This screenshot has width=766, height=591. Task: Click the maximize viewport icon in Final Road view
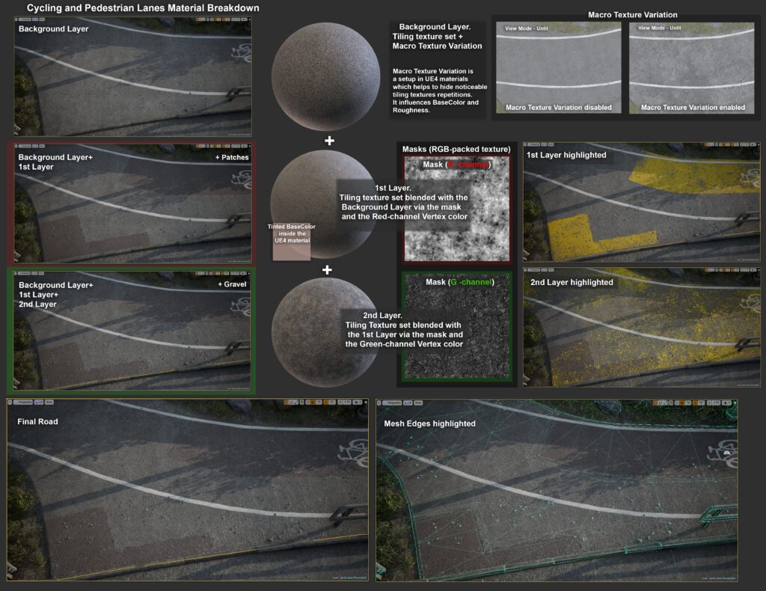point(365,402)
